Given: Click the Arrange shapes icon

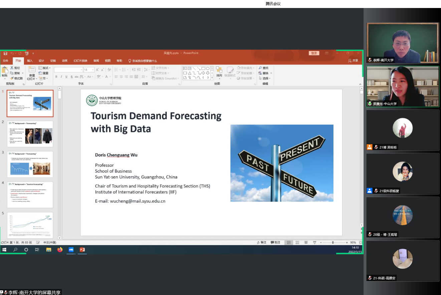Looking at the screenshot, I should (219, 70).
